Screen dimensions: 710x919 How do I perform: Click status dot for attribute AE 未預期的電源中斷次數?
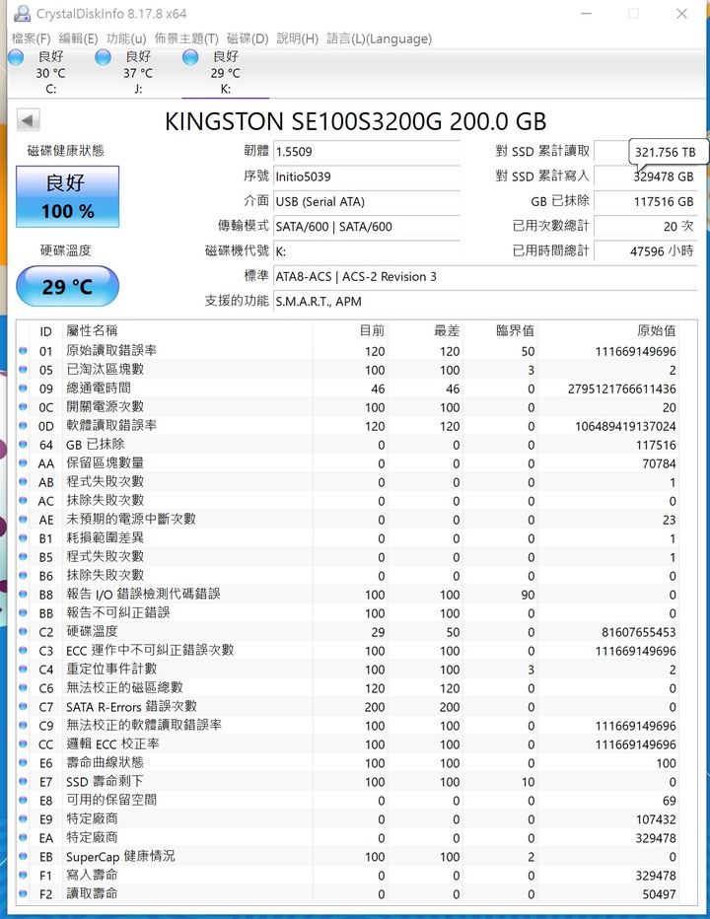tap(23, 520)
